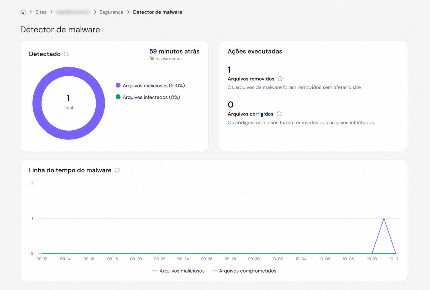Click the Arquivos corrigidos label
Screen dimensions: 430x290
click(250, 114)
